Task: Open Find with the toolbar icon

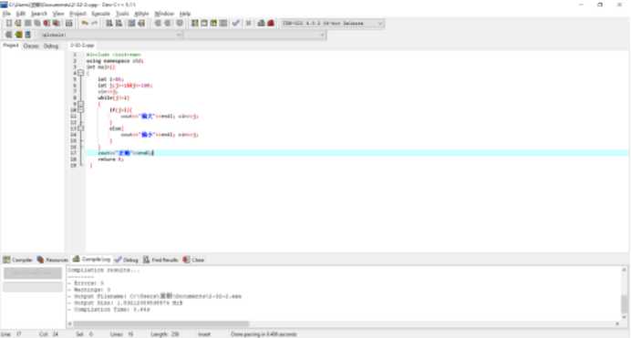Action: click(x=109, y=24)
